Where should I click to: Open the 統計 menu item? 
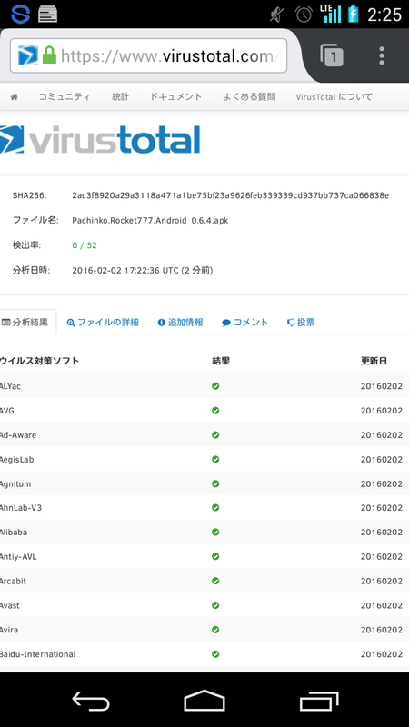[x=120, y=97]
